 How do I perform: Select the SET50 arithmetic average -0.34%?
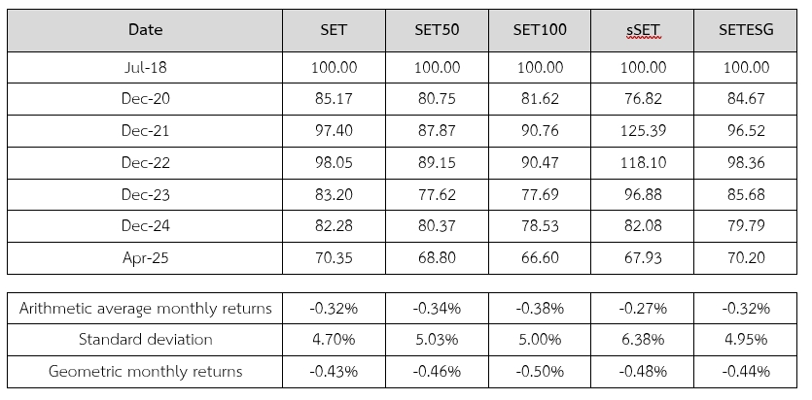(x=437, y=309)
